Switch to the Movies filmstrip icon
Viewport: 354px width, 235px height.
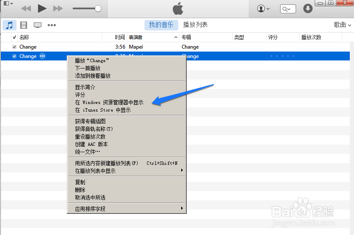click(x=24, y=25)
